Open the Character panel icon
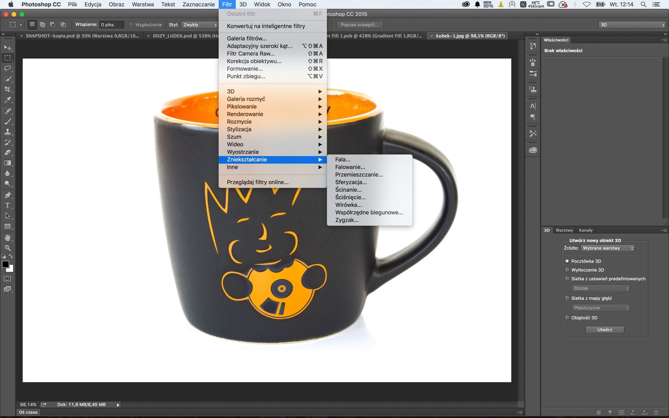The image size is (669, 418). point(533,106)
